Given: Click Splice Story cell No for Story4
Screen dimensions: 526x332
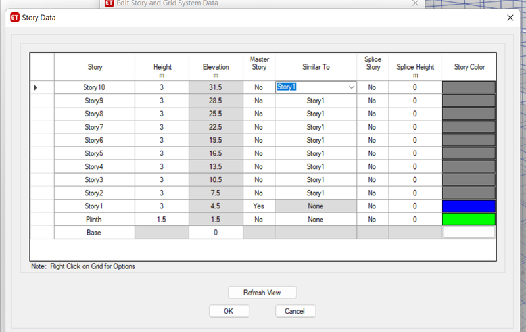Looking at the screenshot, I should tap(372, 166).
